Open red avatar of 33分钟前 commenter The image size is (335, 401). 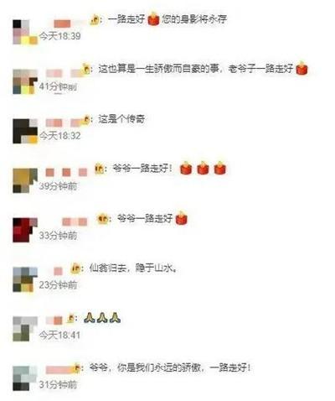click(x=25, y=230)
